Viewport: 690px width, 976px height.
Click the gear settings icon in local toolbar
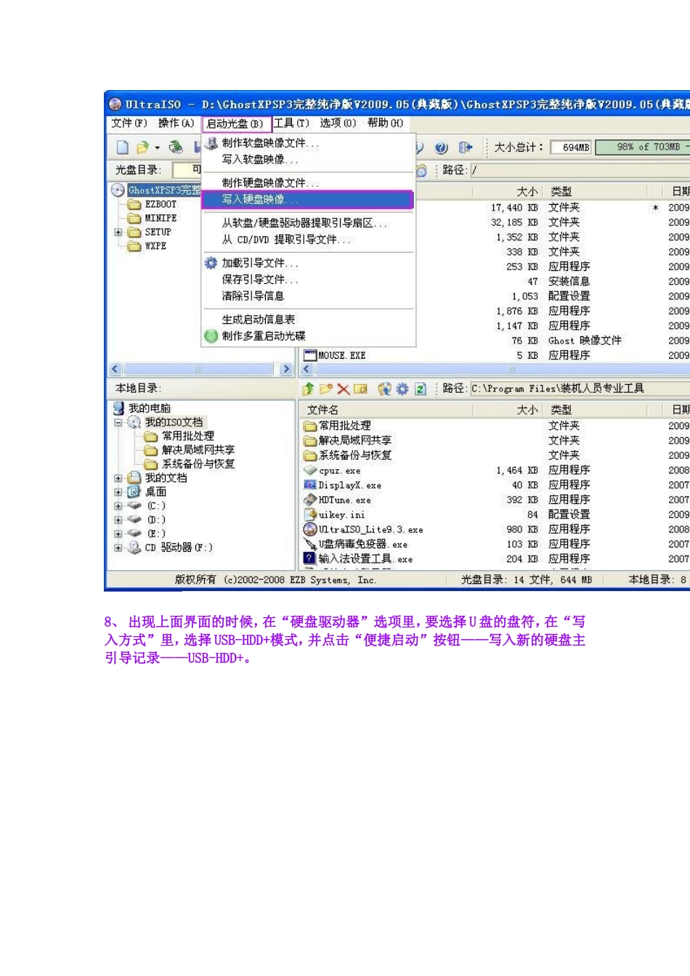pyautogui.click(x=402, y=389)
